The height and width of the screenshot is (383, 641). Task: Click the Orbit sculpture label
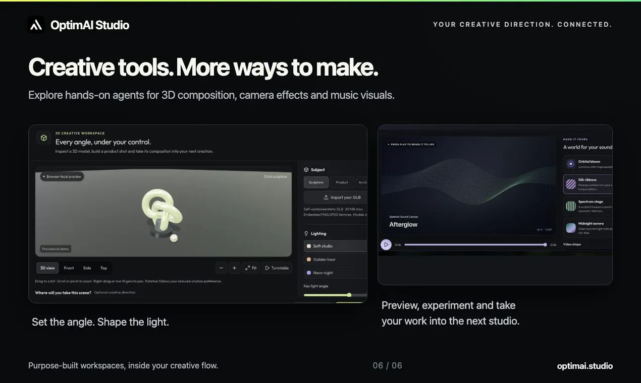276,177
